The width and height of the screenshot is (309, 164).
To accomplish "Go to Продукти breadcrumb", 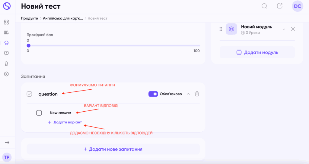I will tap(30, 18).
